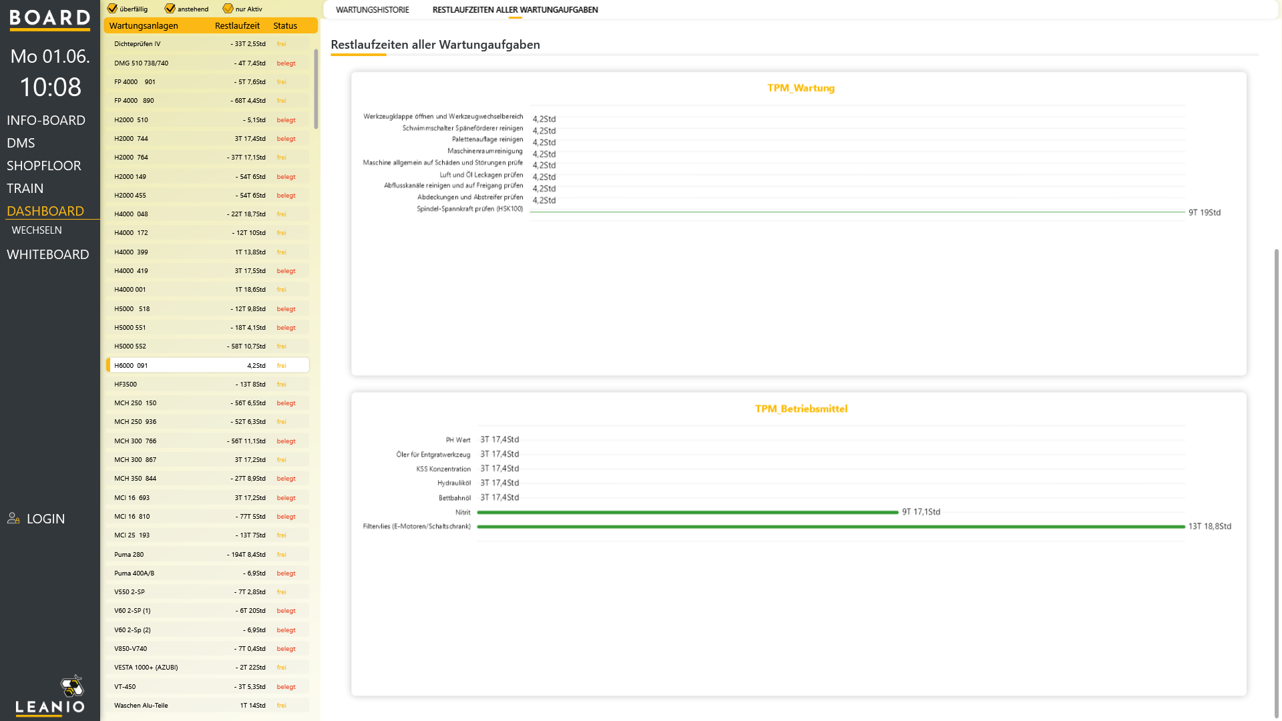The width and height of the screenshot is (1282, 721).
Task: Select Waschen Alu-Teile row
Action: coord(207,706)
